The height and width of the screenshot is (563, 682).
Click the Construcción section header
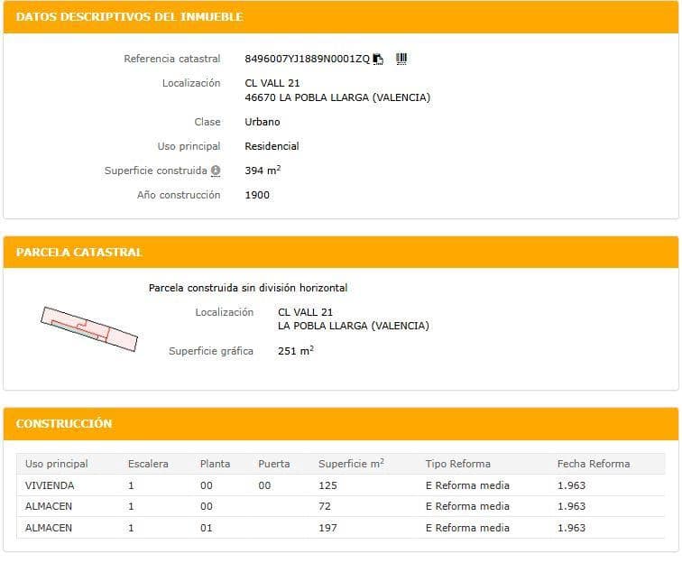pos(341,424)
